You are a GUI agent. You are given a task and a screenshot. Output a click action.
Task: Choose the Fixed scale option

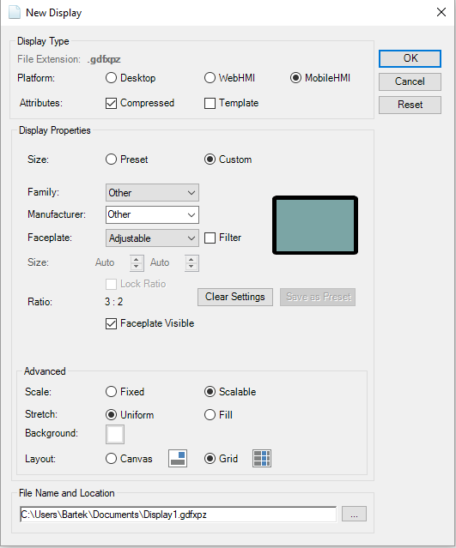(x=111, y=391)
